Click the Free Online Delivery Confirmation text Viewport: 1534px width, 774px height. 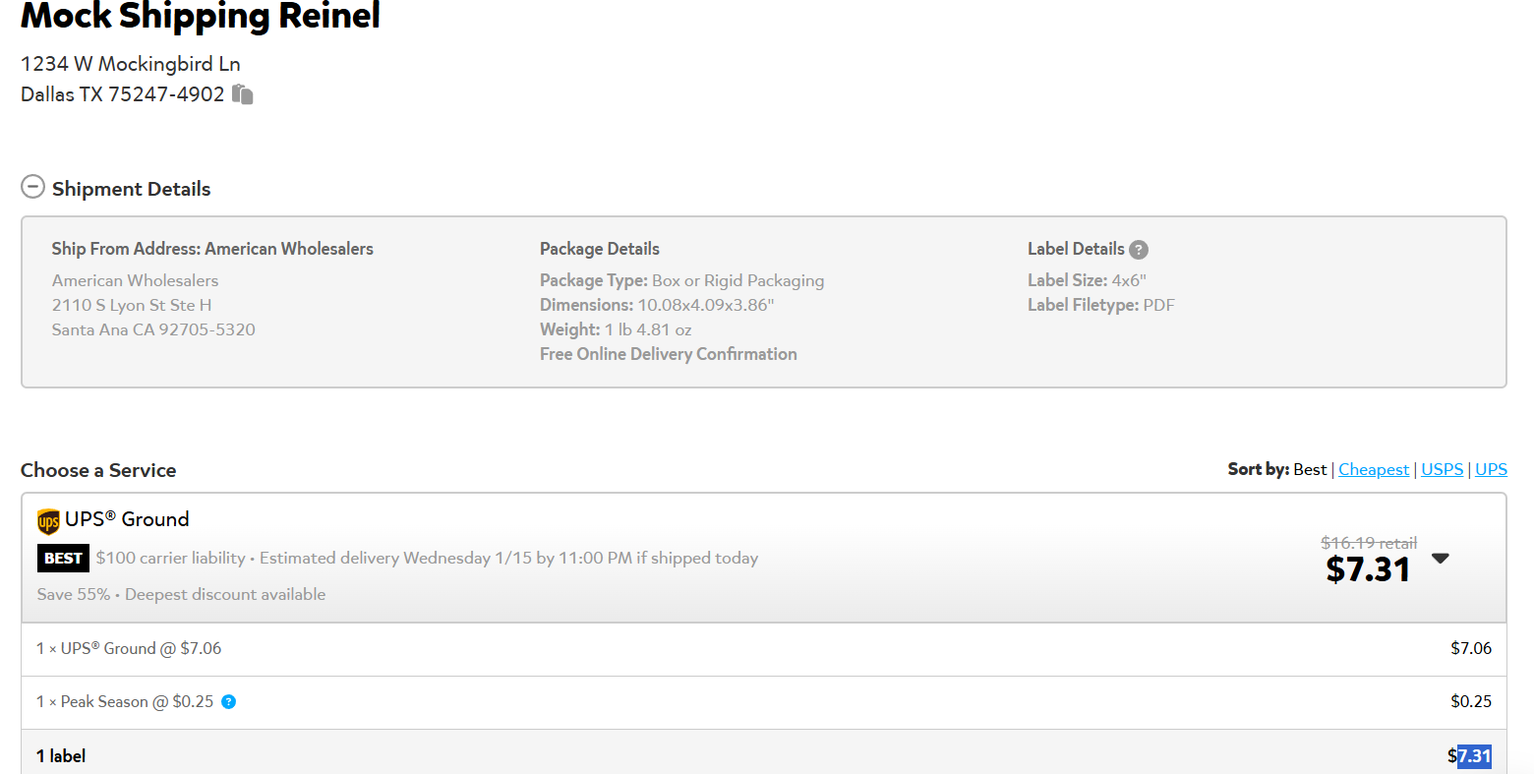coord(669,354)
